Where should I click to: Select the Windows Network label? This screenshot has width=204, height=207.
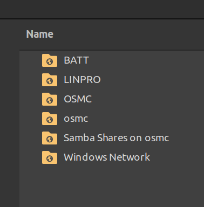tap(107, 157)
